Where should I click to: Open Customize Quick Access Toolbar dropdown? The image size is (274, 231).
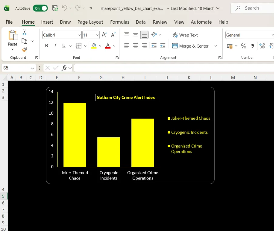(91, 8)
